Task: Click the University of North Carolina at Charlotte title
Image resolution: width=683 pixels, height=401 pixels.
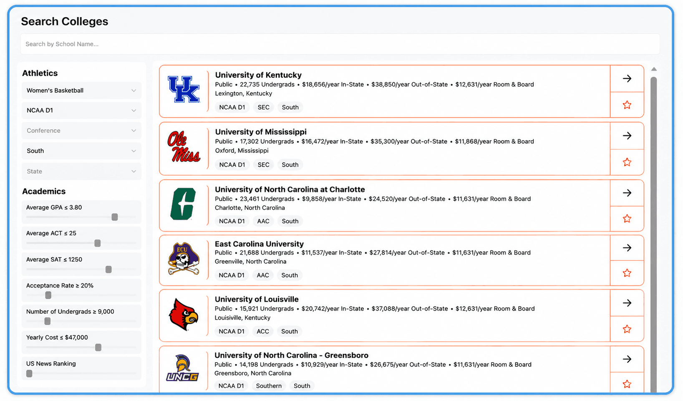Action: click(290, 189)
